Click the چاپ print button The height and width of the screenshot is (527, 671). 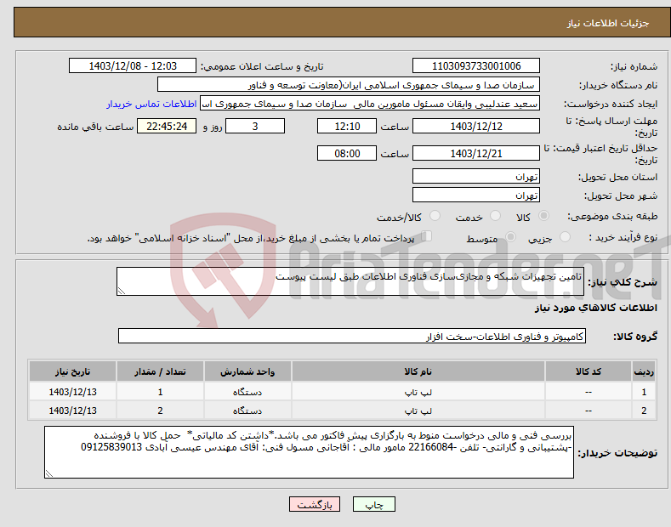[373, 504]
